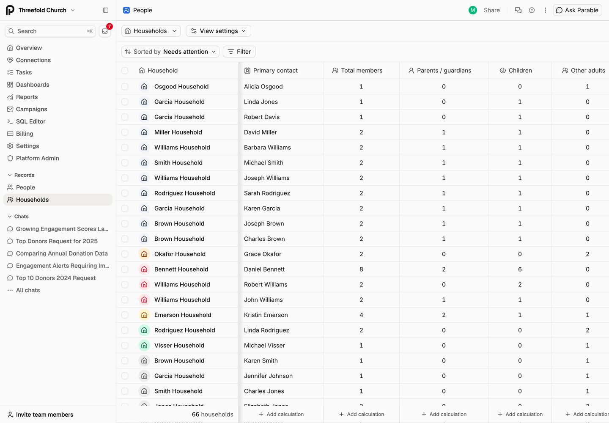Open the inbox with 7 notifications

click(105, 31)
